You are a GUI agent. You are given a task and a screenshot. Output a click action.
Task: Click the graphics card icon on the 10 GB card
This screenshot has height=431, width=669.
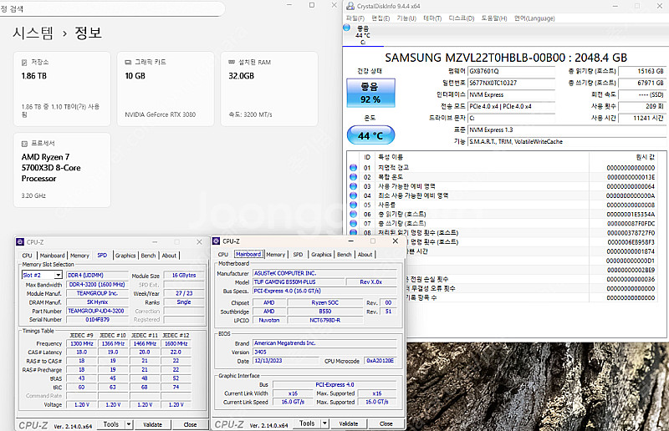[128, 63]
